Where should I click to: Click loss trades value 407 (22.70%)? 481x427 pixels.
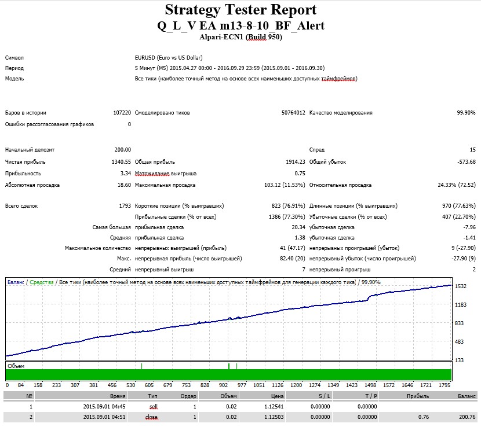click(x=459, y=217)
